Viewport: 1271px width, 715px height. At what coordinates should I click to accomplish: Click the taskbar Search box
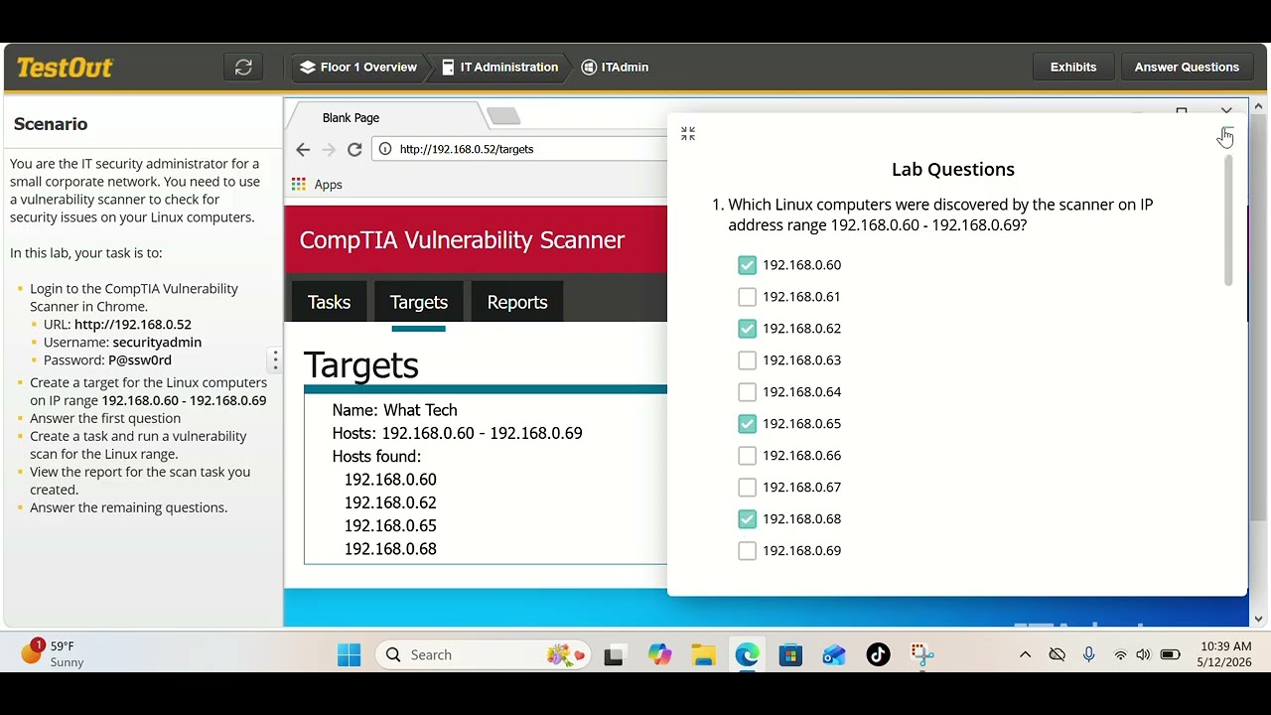484,655
